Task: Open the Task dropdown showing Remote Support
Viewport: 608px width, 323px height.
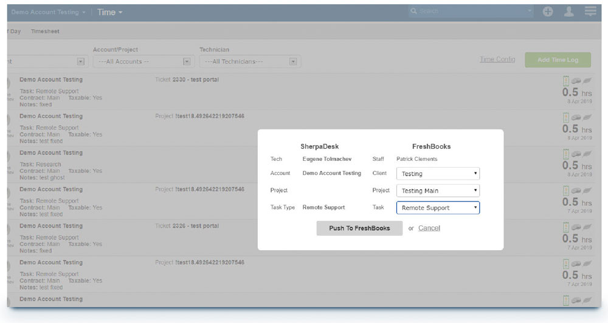Action: click(438, 208)
